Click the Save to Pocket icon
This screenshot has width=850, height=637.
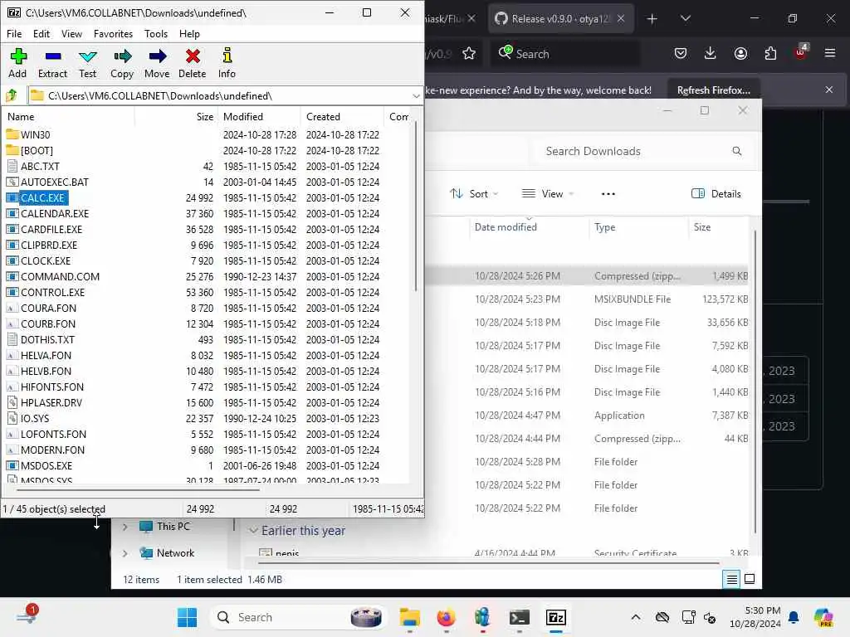[x=681, y=53]
